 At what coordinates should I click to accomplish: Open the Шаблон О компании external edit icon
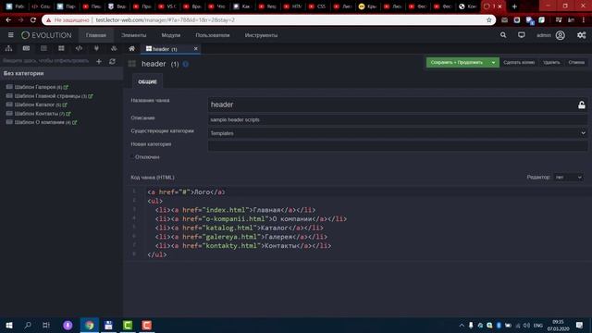75,122
